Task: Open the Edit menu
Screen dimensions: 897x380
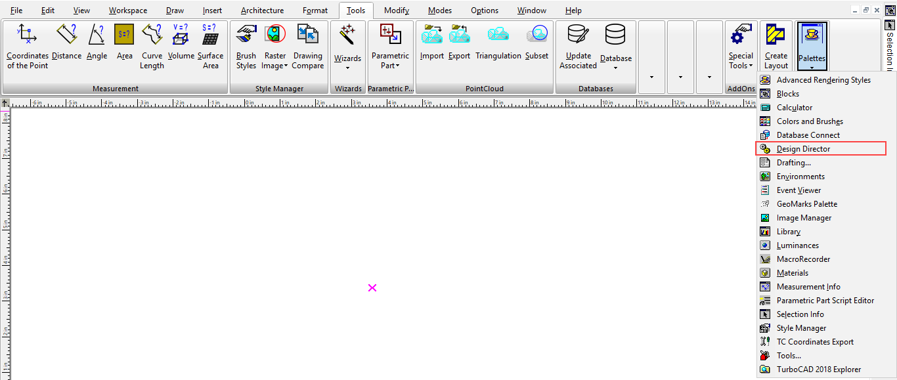Action: click(x=48, y=11)
